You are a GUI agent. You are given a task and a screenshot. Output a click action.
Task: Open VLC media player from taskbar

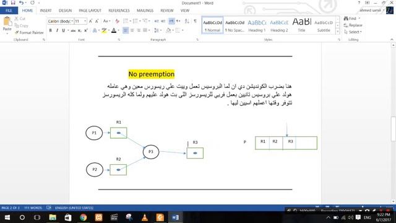[x=145, y=217]
